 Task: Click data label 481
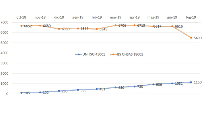pos(102,89)
